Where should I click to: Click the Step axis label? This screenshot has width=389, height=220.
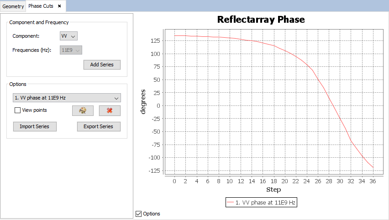pyautogui.click(x=273, y=190)
